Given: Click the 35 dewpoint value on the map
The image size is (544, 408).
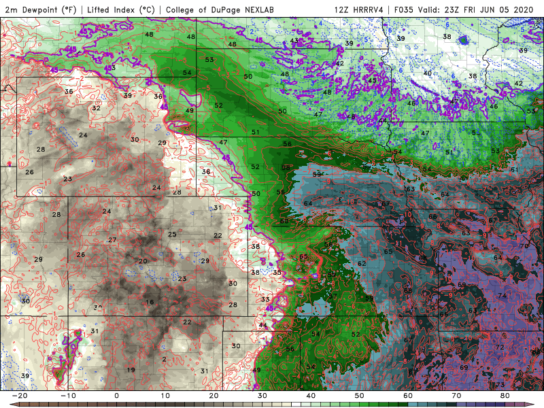Looking at the screenshot, I should click(277, 273).
